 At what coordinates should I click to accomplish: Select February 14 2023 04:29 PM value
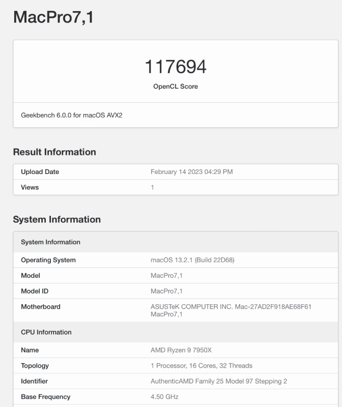coord(192,172)
